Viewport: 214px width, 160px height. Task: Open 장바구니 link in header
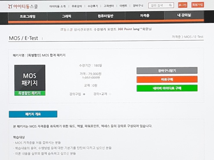138,5
